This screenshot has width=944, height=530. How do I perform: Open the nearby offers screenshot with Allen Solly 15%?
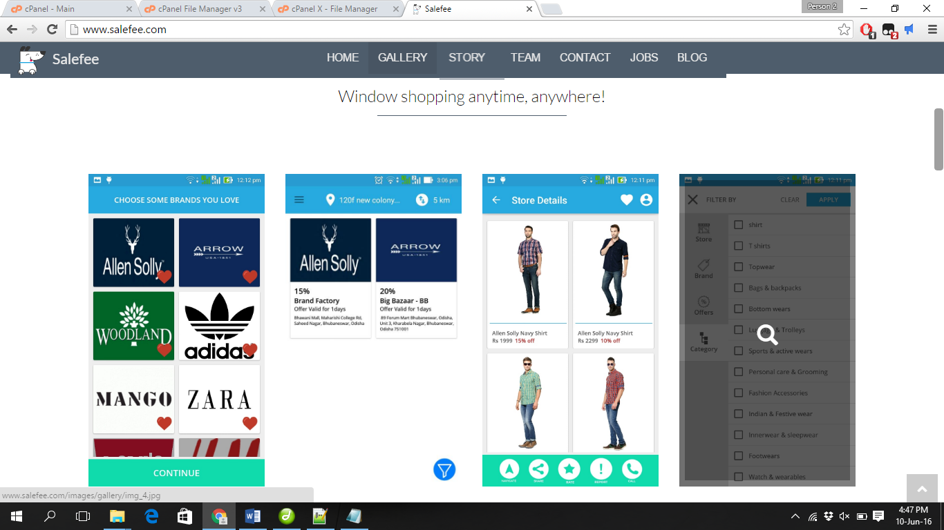373,330
